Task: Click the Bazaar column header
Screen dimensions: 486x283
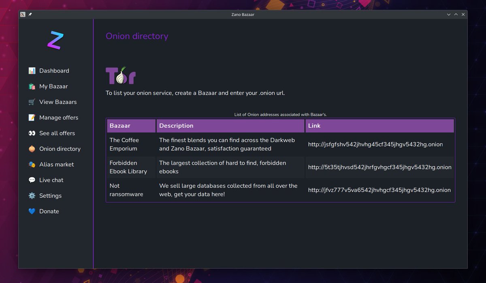Action: click(131, 126)
